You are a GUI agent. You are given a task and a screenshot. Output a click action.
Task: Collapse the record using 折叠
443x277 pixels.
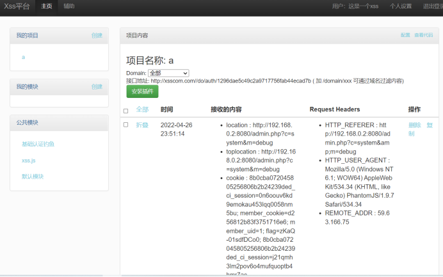point(142,125)
